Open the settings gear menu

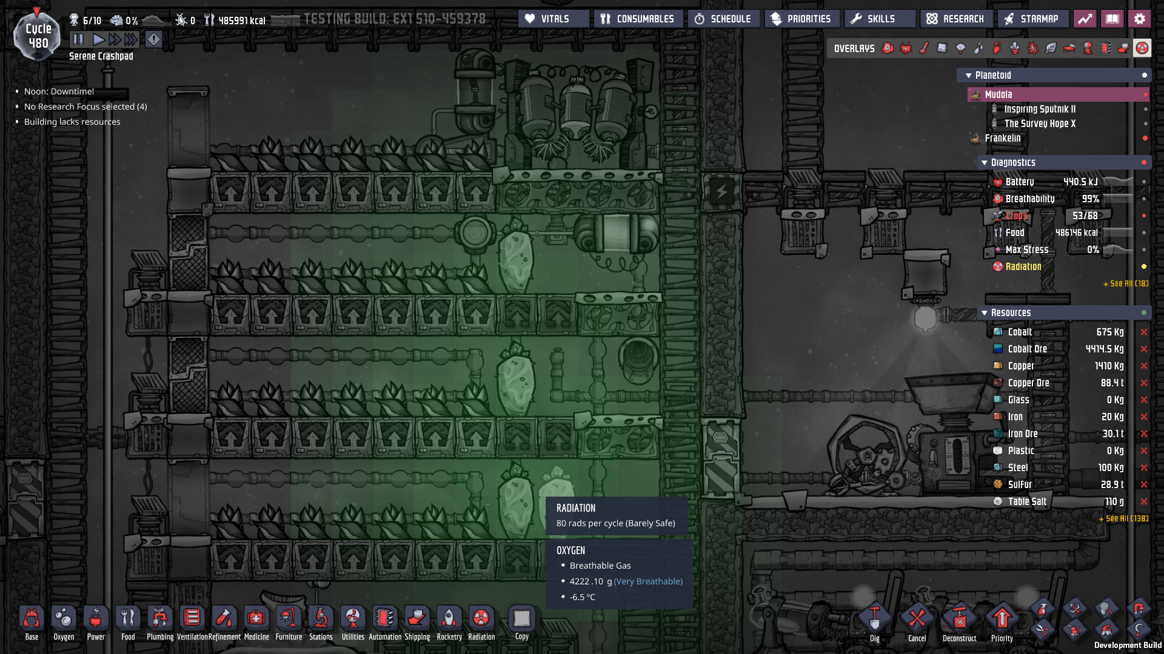(x=1140, y=19)
